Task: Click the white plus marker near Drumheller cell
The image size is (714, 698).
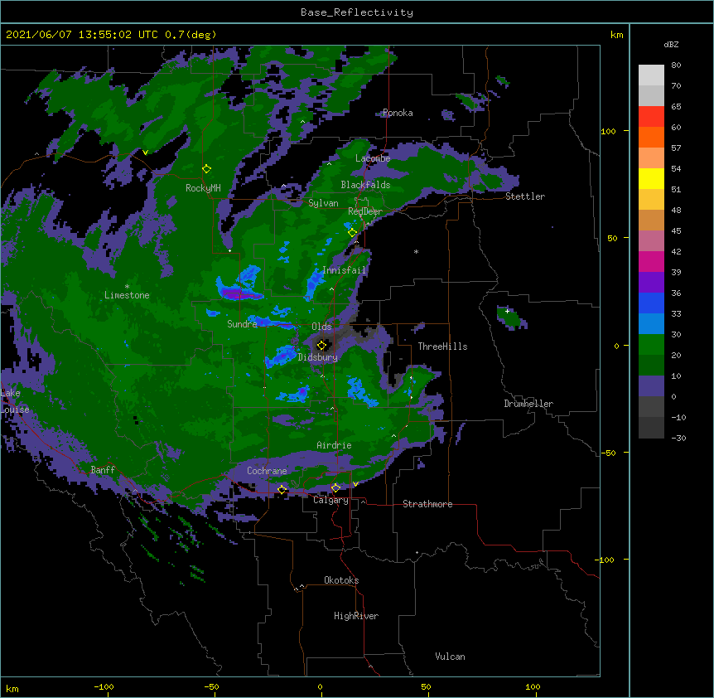Action: point(507,311)
